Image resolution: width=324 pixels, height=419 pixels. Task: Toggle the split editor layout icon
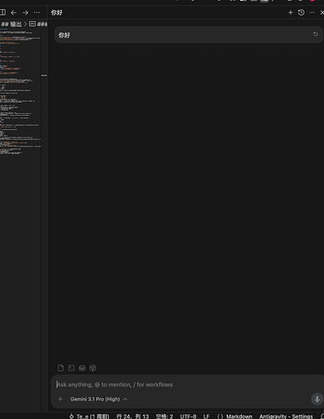tap(3, 13)
